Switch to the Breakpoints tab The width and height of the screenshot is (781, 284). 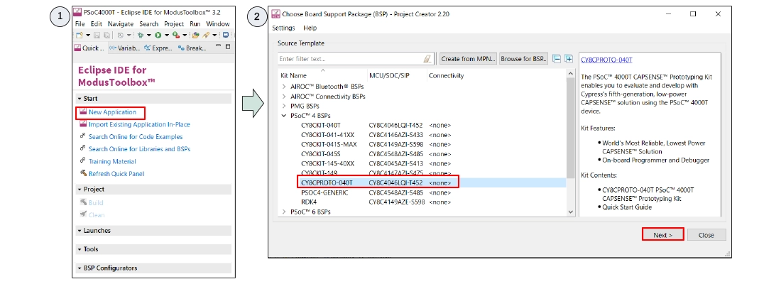[x=192, y=48]
